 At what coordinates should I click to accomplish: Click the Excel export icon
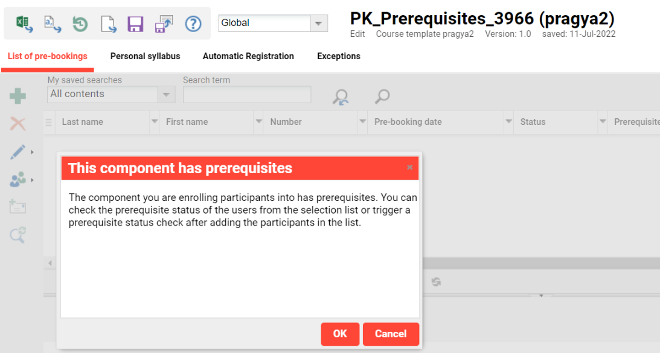tap(24, 24)
